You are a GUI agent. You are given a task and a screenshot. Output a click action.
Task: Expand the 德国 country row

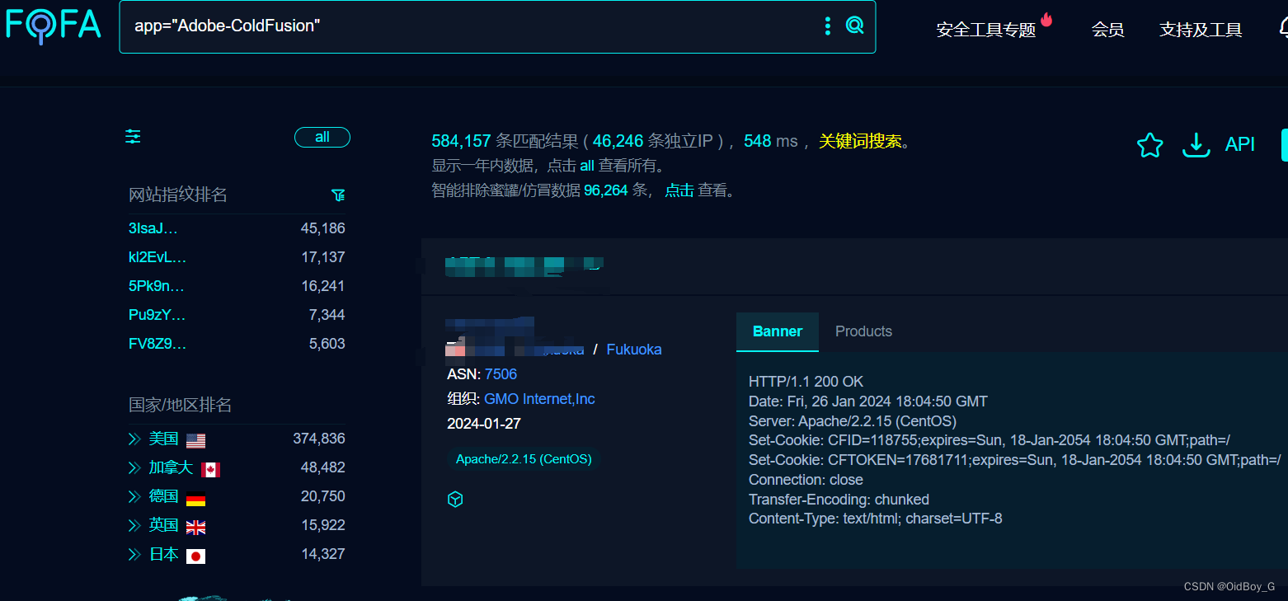tap(135, 497)
